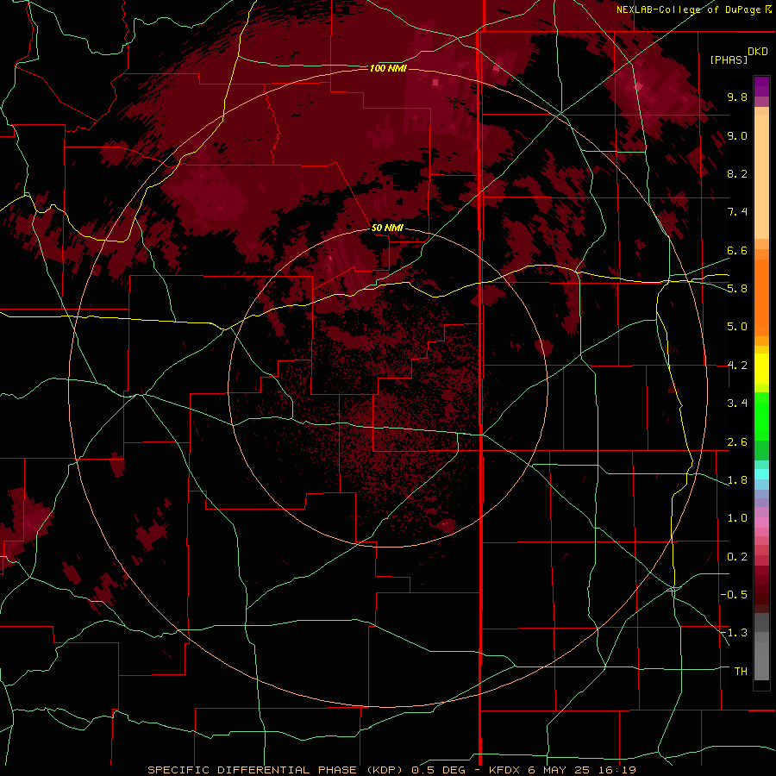Click the 7.4 value on the color scale
The image size is (776, 776).
point(737,212)
